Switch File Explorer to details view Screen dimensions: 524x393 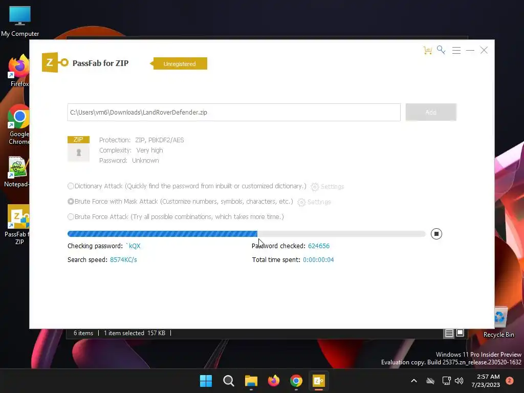(449, 333)
